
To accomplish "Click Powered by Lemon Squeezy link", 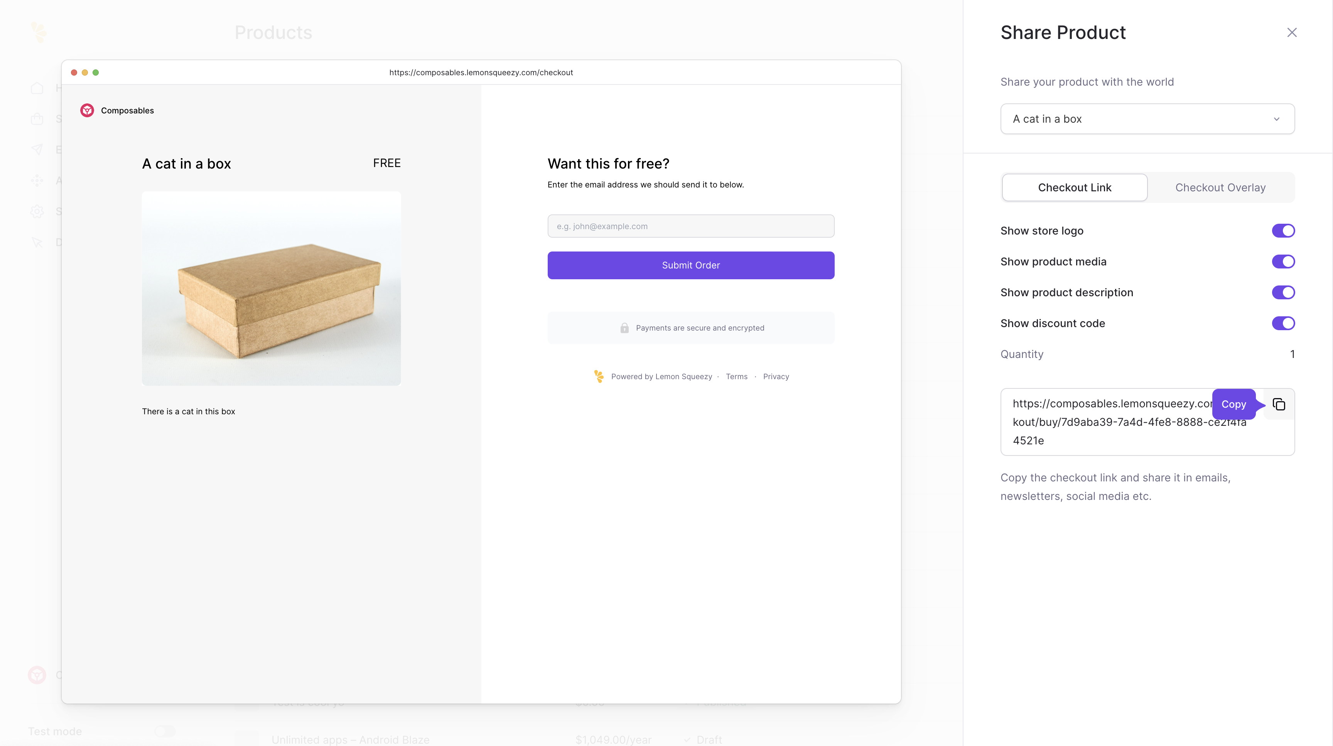I will (x=661, y=376).
